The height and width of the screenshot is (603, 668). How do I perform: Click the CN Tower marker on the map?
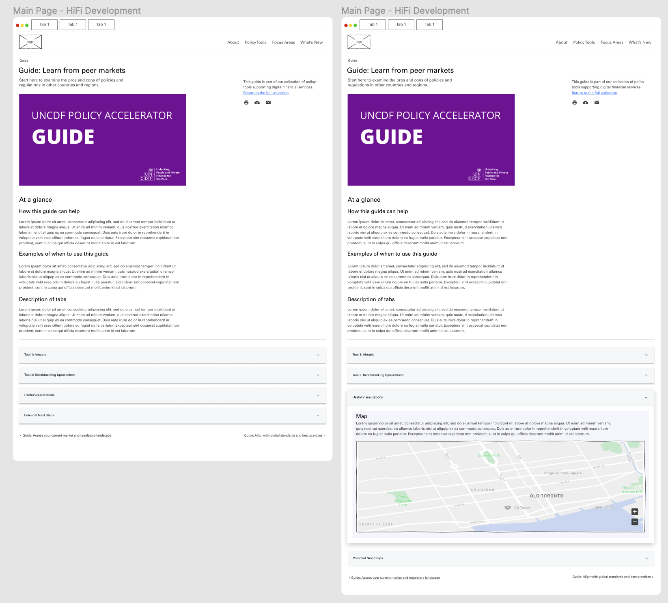pyautogui.click(x=507, y=508)
